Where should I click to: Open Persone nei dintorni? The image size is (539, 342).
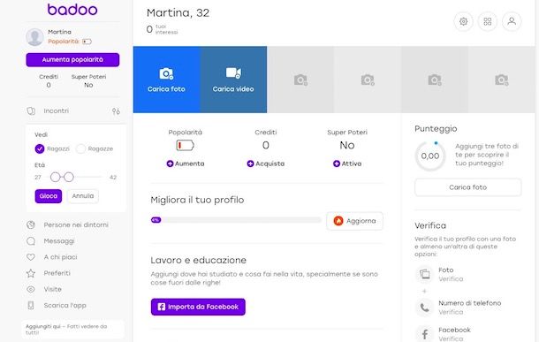76,224
